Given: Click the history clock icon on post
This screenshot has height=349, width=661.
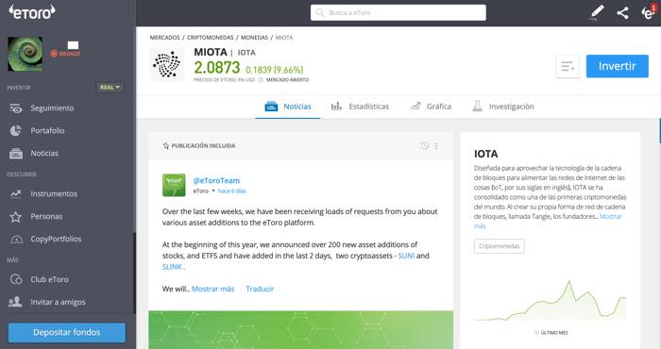Looking at the screenshot, I should pyautogui.click(x=425, y=145).
